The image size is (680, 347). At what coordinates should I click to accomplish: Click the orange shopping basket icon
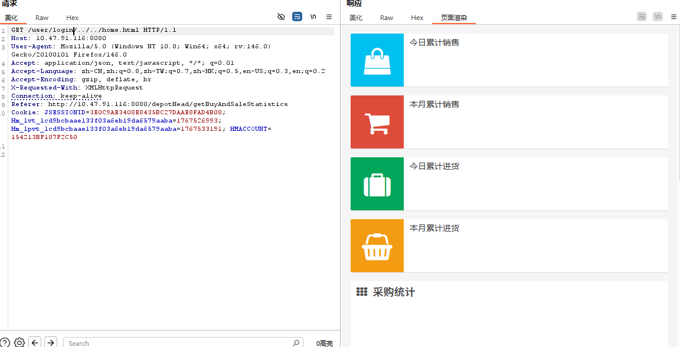[x=377, y=246]
